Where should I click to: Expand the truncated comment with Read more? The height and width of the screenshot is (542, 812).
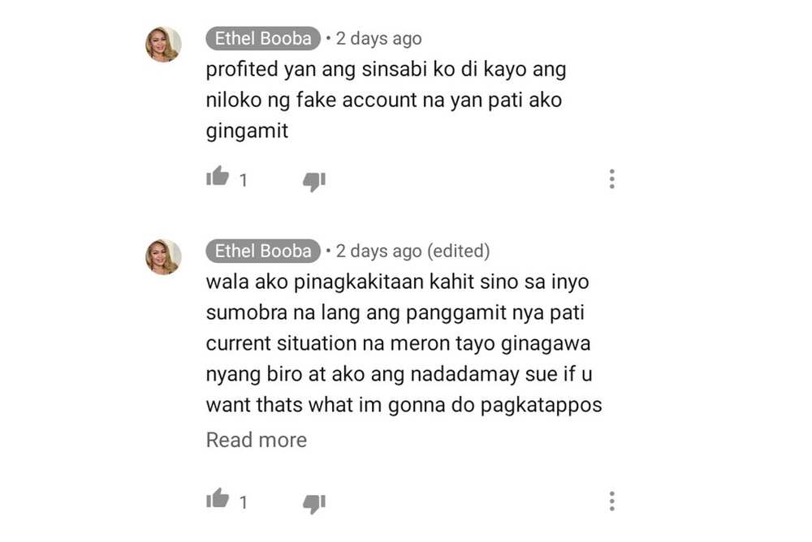(x=257, y=440)
